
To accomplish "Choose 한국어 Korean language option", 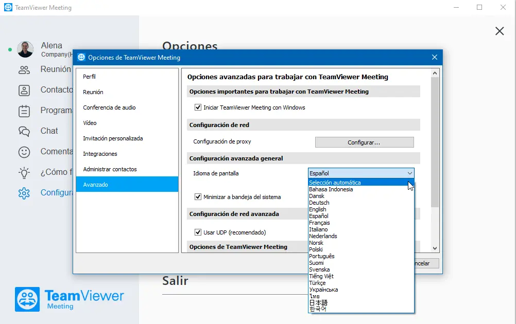I will pyautogui.click(x=361, y=309).
